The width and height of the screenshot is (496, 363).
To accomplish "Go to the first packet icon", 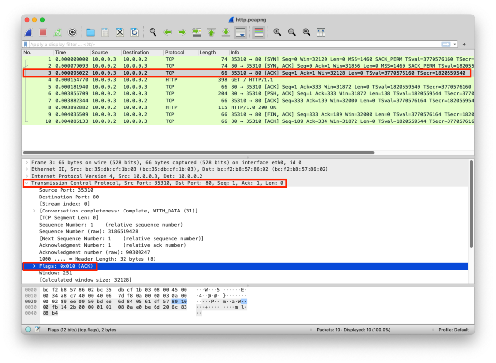I will 211,32.
